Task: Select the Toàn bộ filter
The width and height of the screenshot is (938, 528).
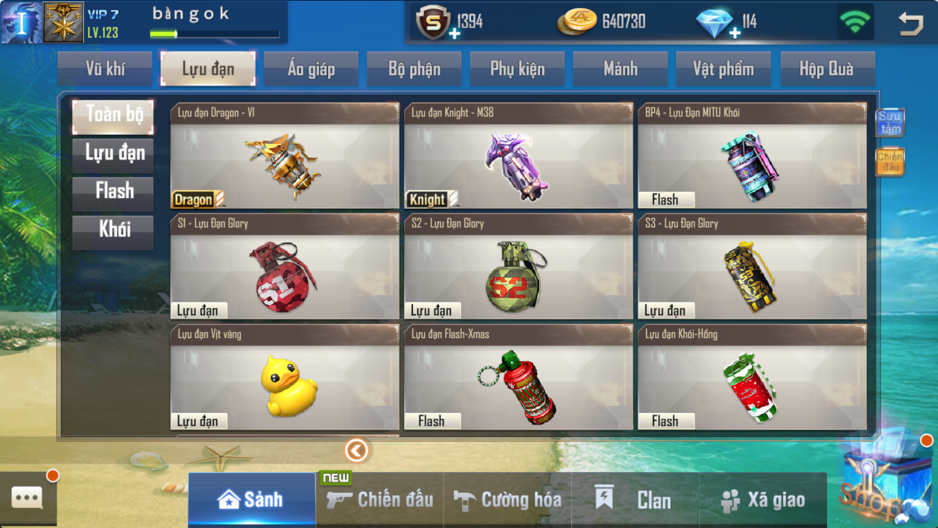Action: click(x=113, y=114)
